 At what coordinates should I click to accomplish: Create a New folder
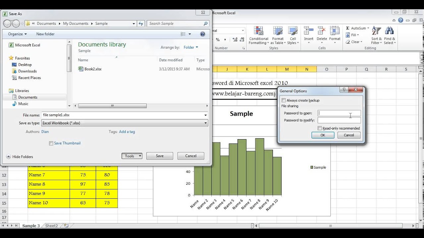point(45,34)
